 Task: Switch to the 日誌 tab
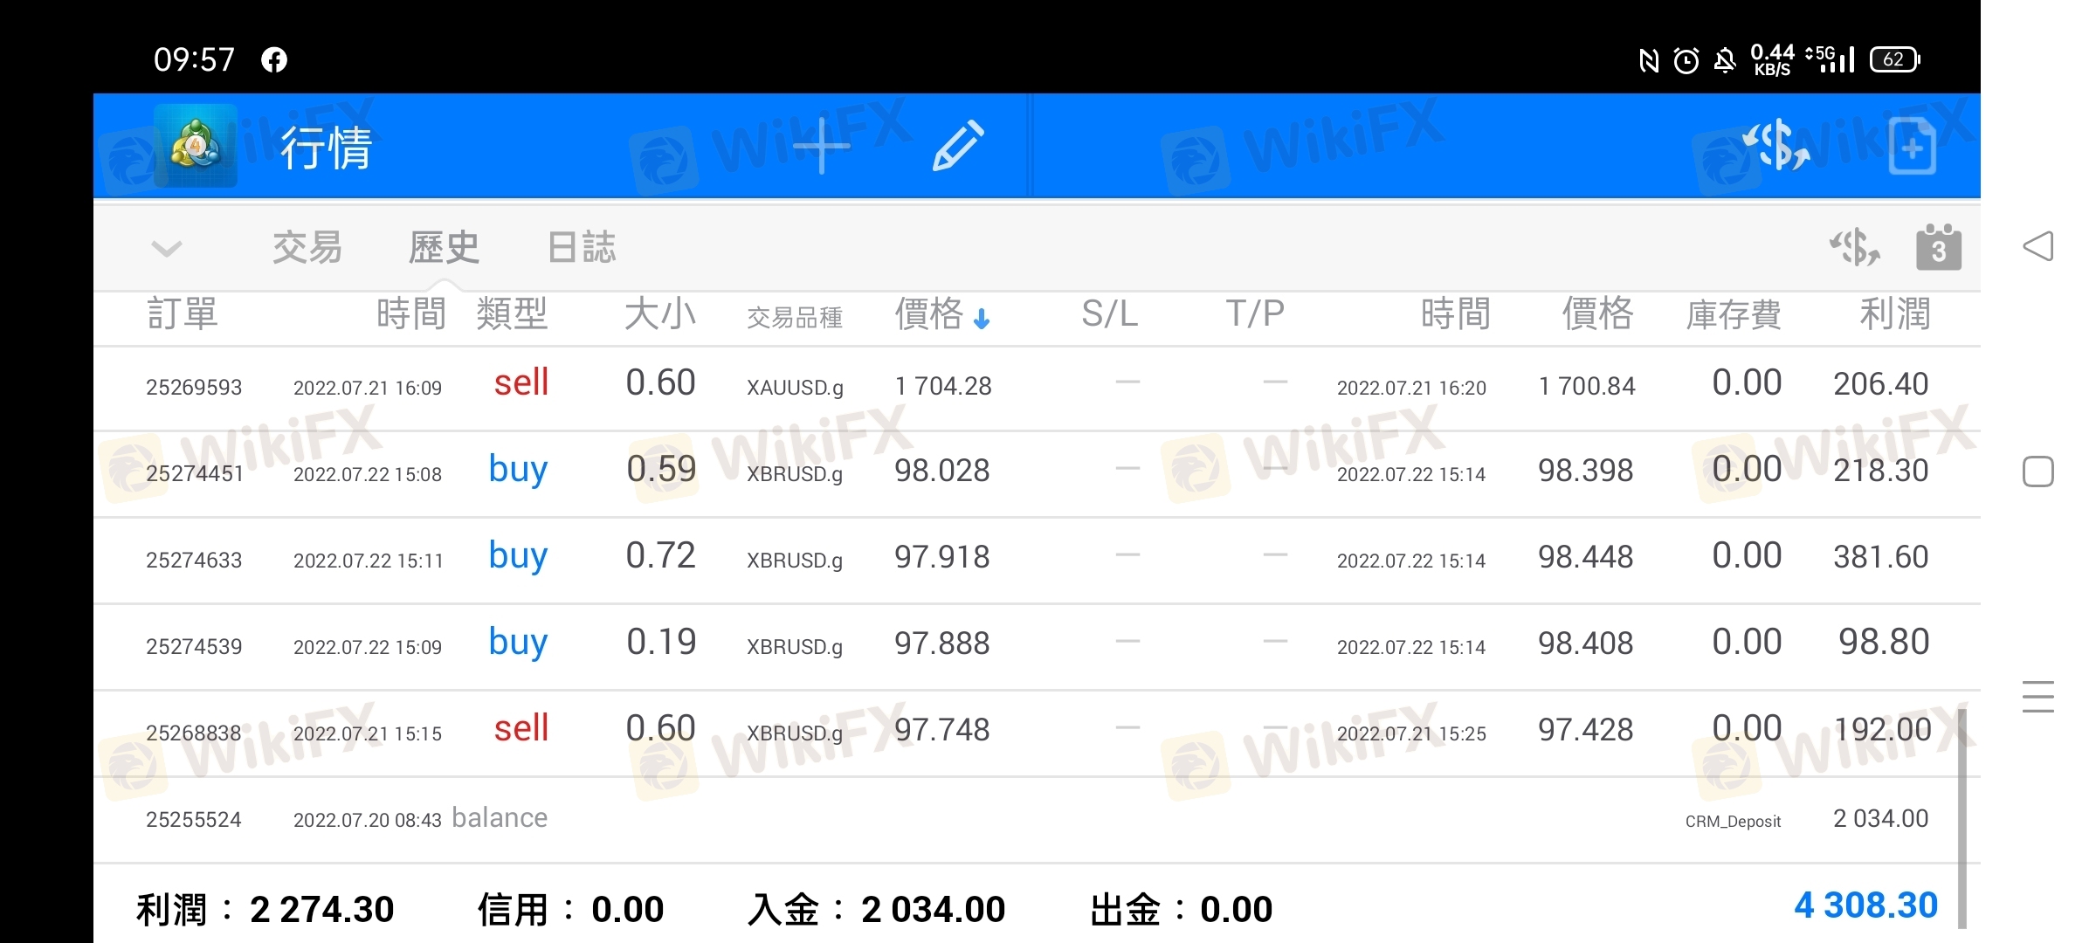pos(582,248)
